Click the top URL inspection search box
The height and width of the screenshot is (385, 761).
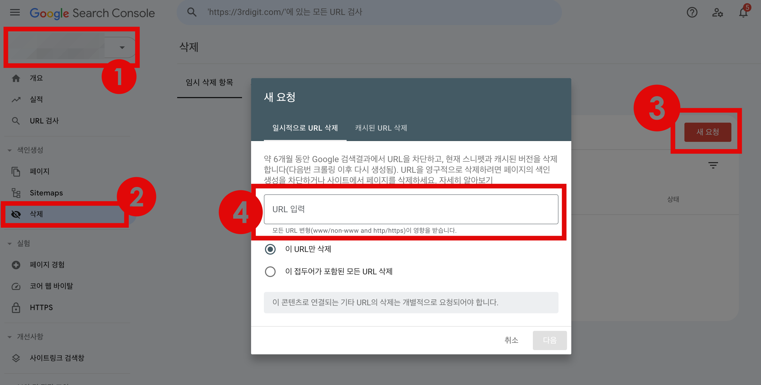369,13
